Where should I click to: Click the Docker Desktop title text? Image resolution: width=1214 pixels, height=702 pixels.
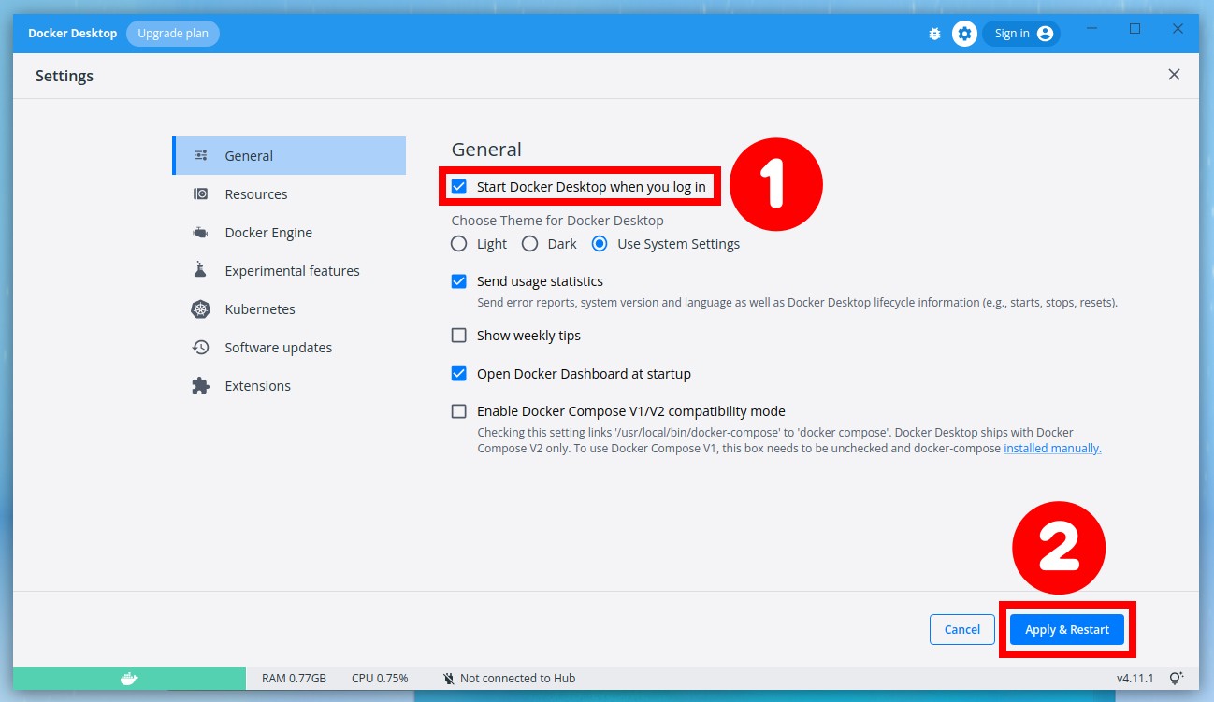pyautogui.click(x=73, y=34)
